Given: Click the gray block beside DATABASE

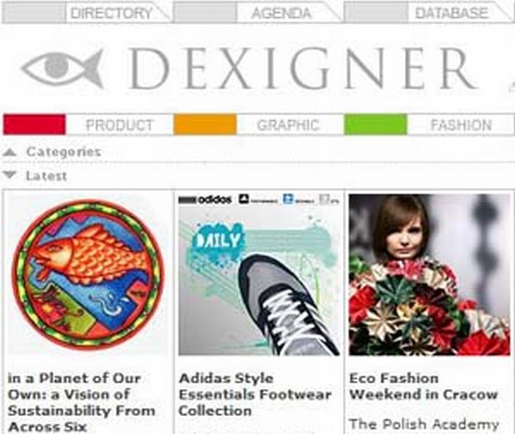Looking at the screenshot, I should [376, 14].
